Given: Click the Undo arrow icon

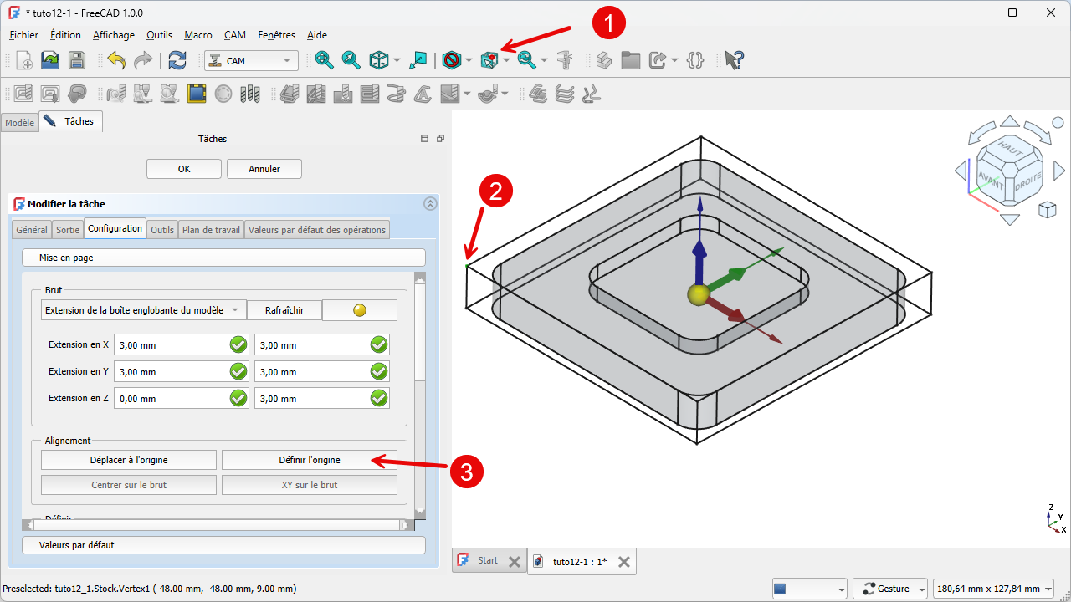Looking at the screenshot, I should pos(116,60).
